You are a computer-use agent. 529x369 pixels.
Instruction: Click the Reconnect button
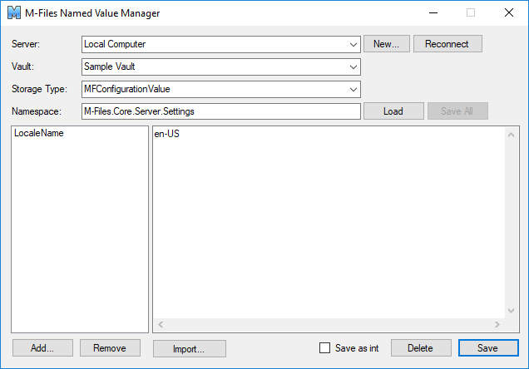coord(447,44)
